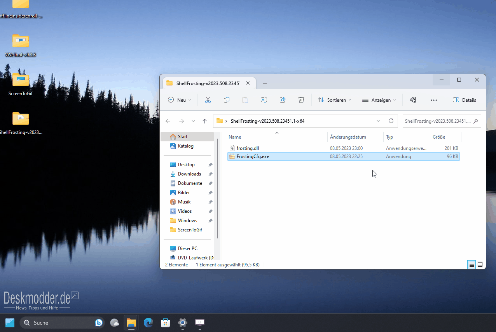Switch to large icons view toggle
The height and width of the screenshot is (332, 496).
pyautogui.click(x=480, y=265)
